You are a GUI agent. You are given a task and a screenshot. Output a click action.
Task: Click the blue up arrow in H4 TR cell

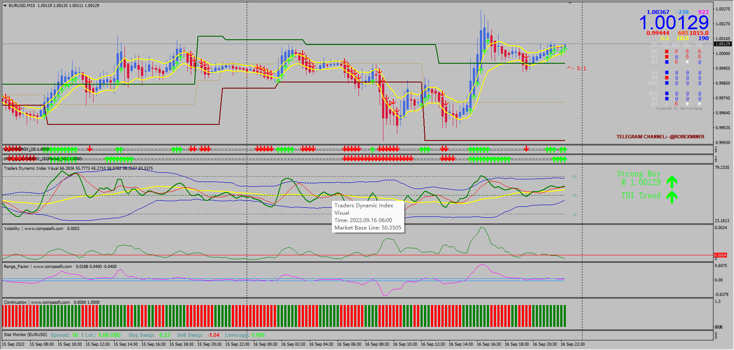click(700, 73)
